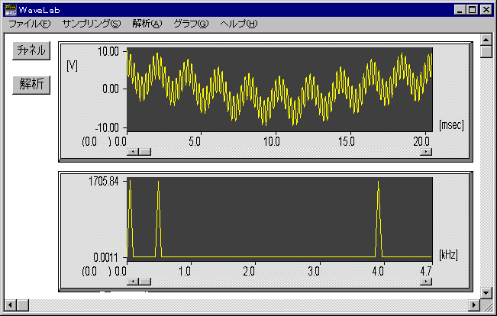Click the チャネル button
Viewport: 497px width, 316px height.
[x=31, y=50]
